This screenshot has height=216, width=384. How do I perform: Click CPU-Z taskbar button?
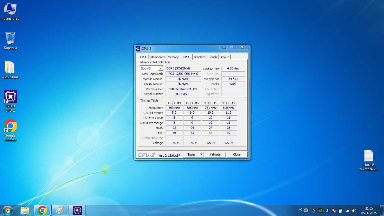tap(77, 210)
